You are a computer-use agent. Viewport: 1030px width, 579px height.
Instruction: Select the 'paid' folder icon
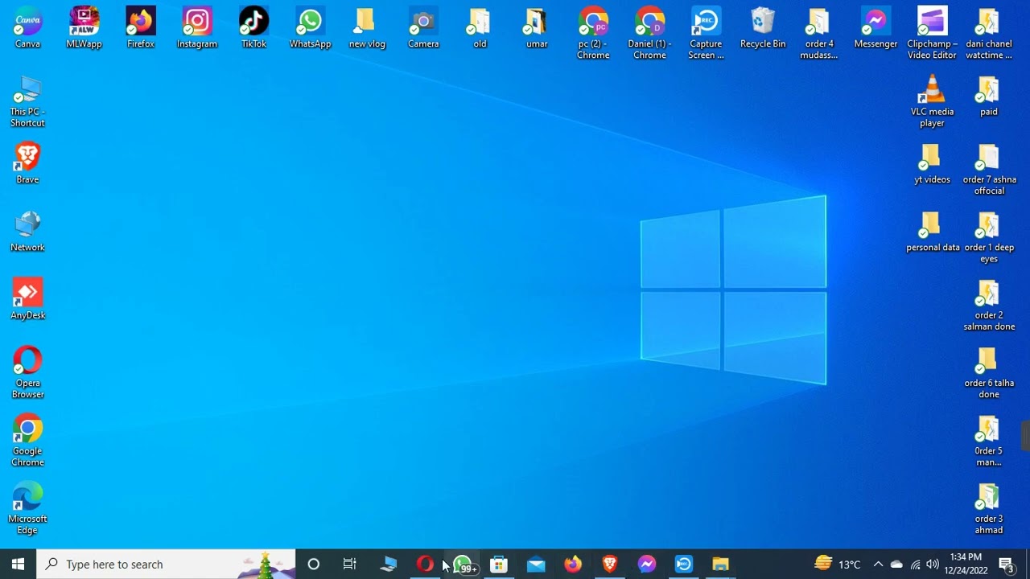pos(989,95)
